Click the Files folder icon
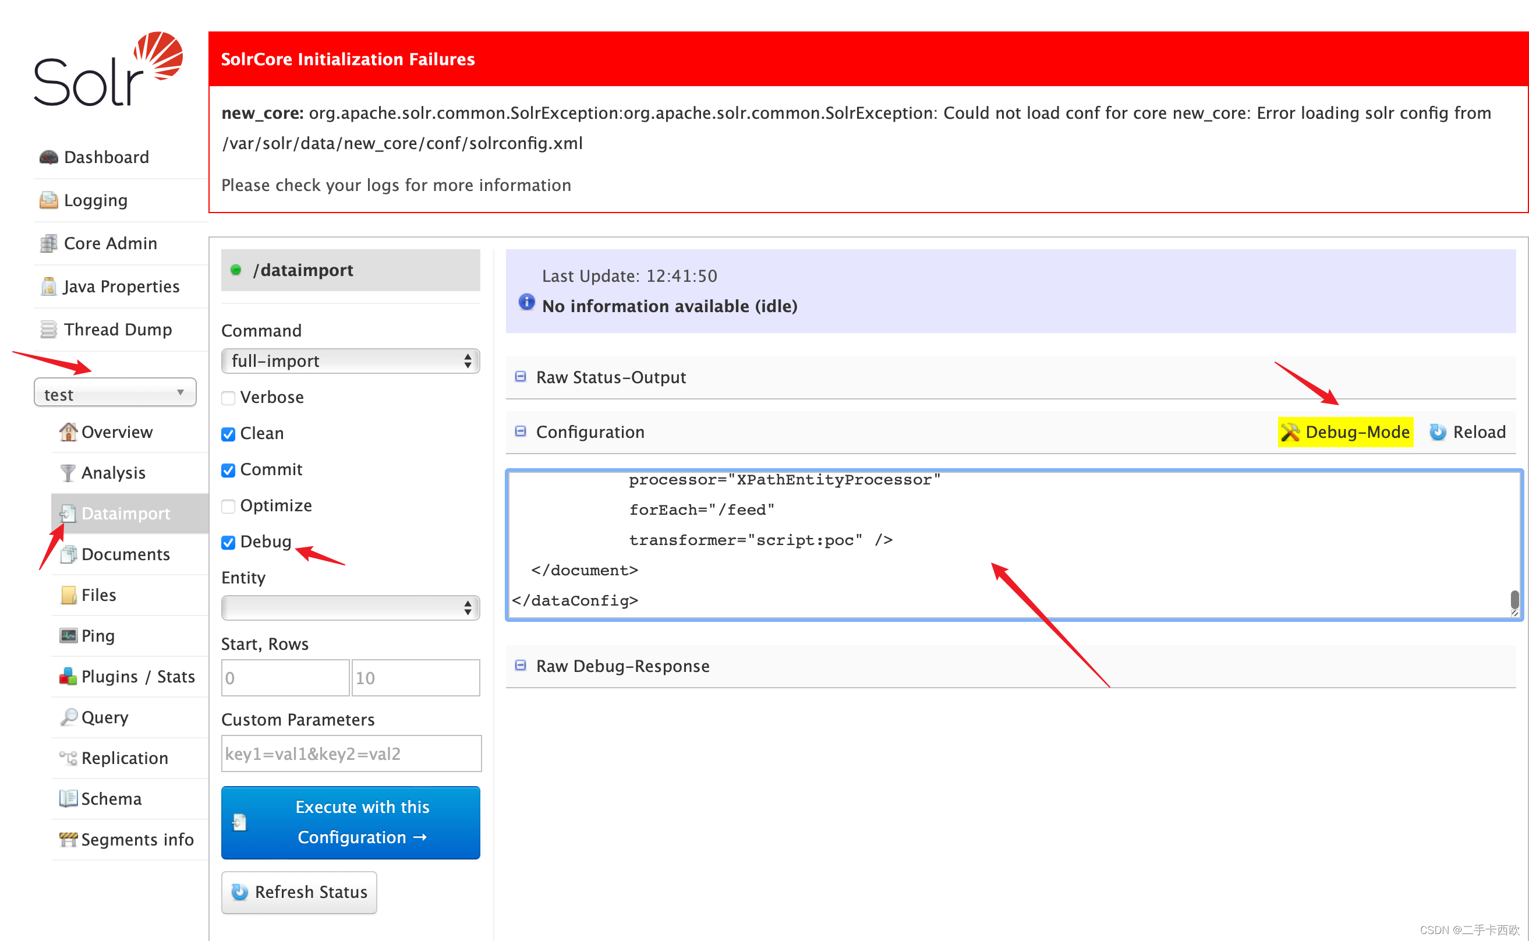1529x941 pixels. (x=69, y=595)
